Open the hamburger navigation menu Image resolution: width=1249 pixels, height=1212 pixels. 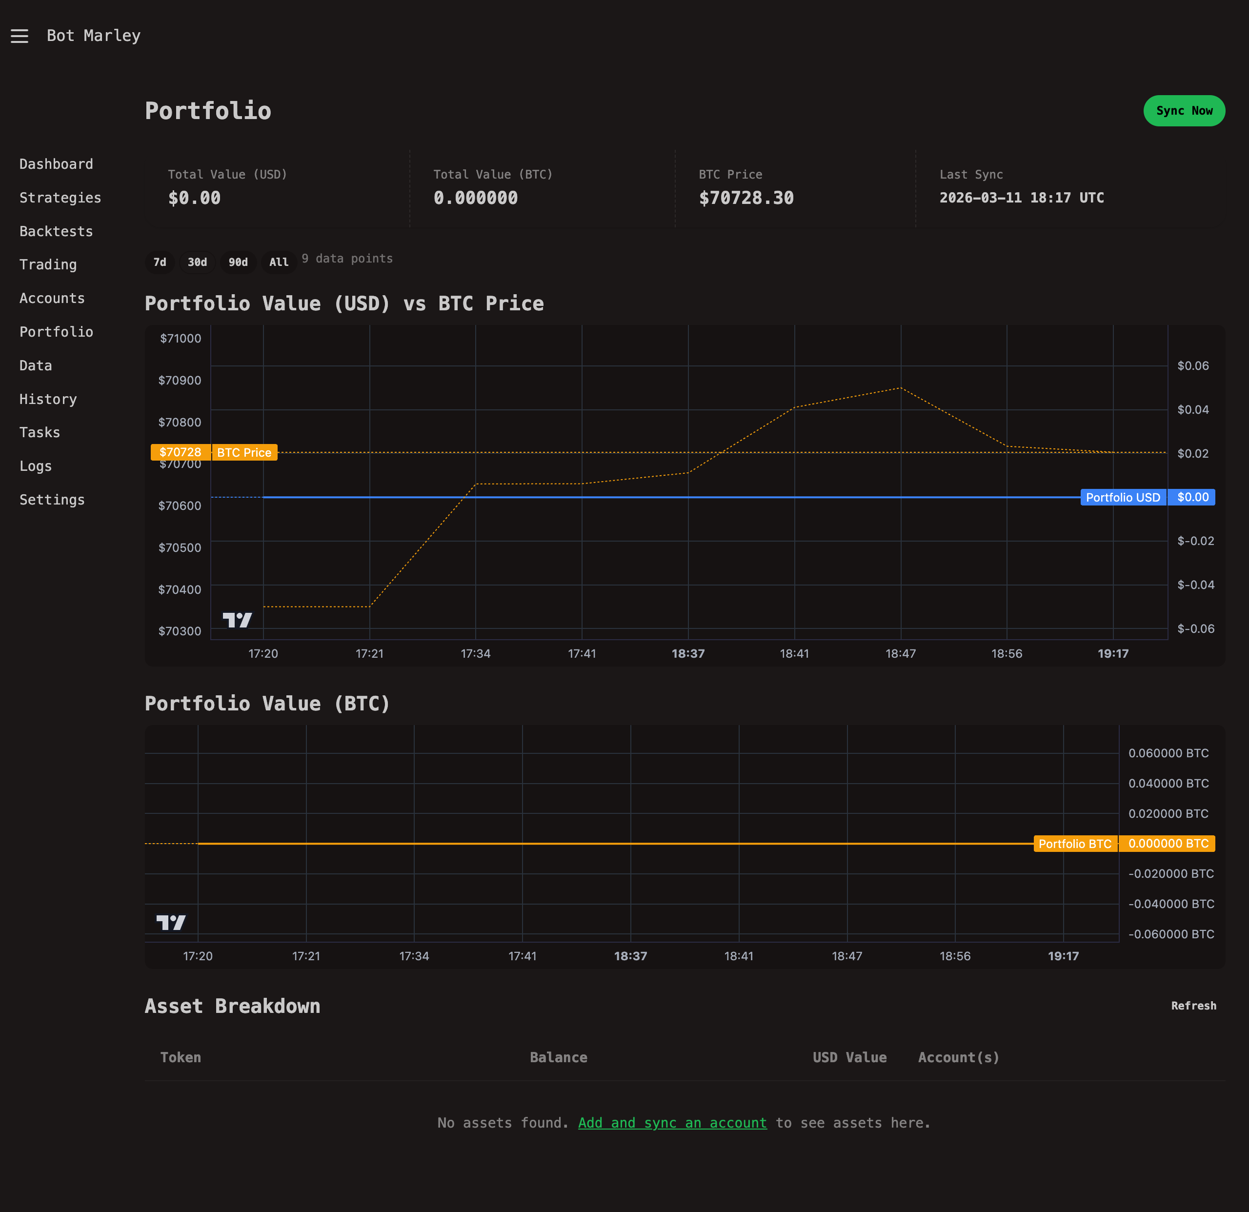(x=19, y=36)
